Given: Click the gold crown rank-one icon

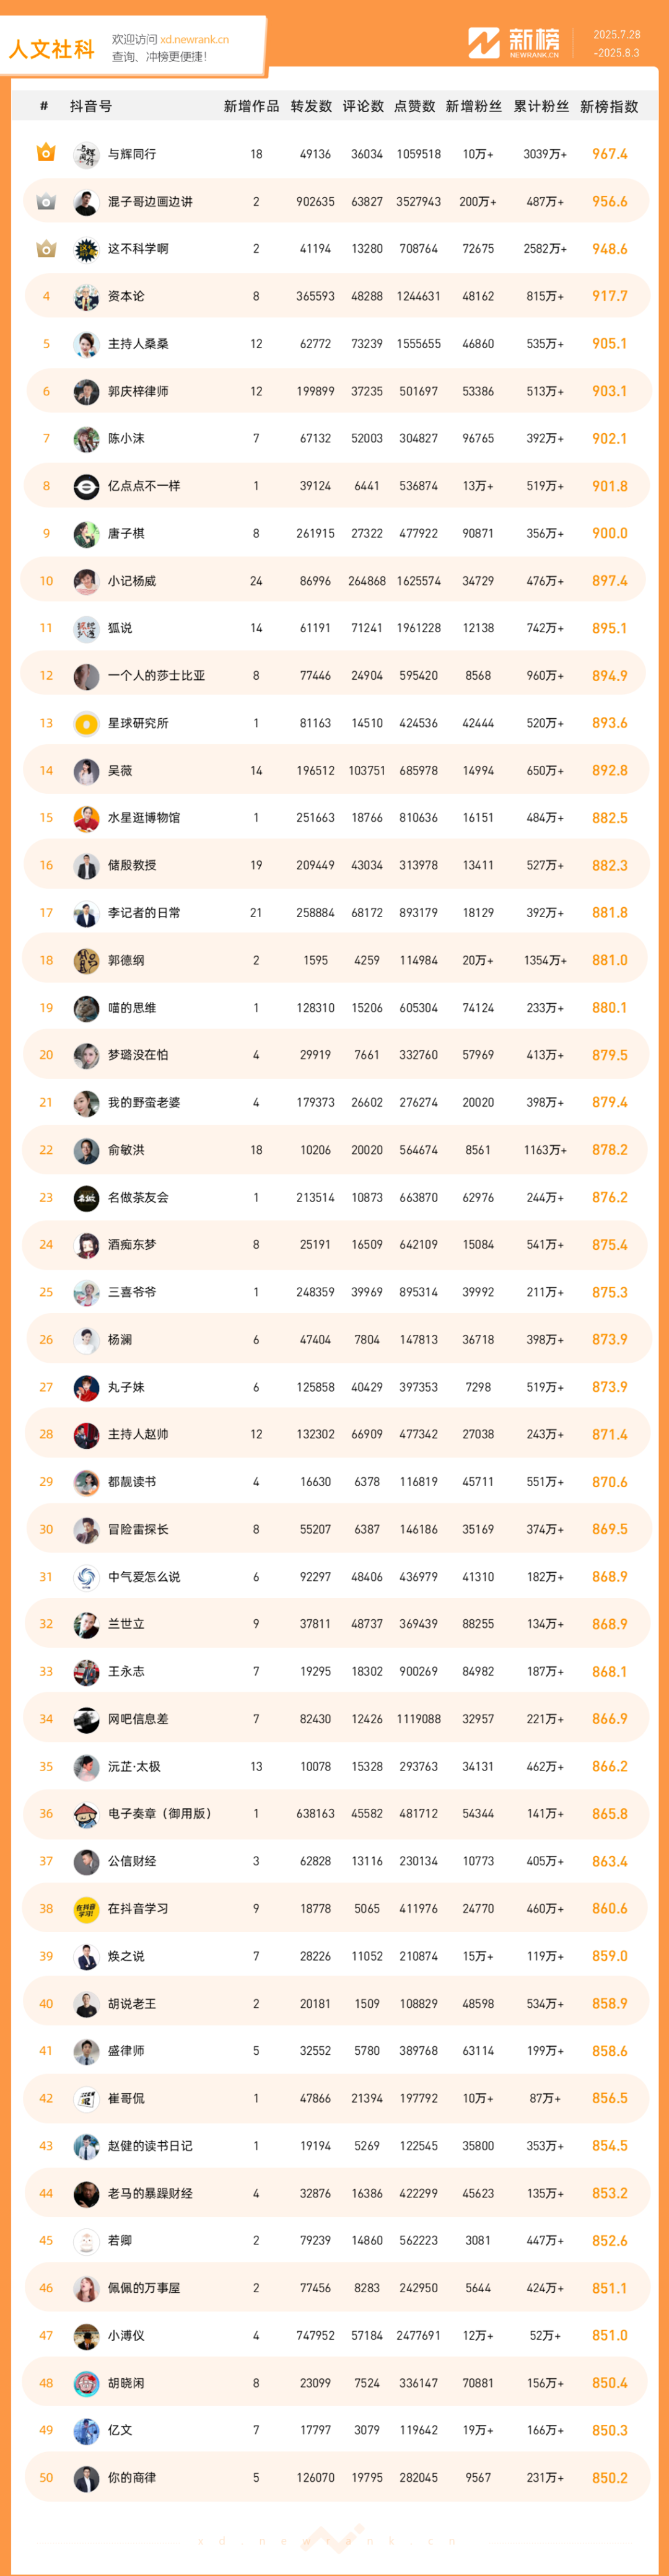Looking at the screenshot, I should 46,153.
